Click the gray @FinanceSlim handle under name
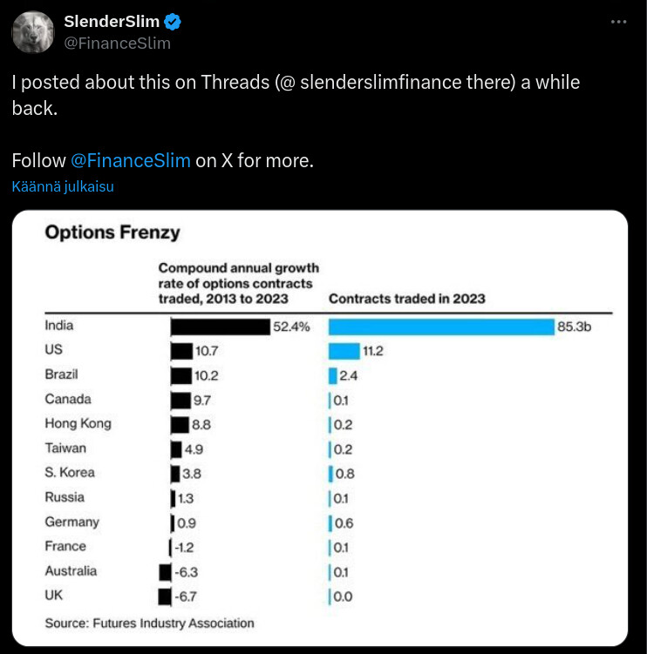Viewport: 647px width, 654px height. pos(117,43)
